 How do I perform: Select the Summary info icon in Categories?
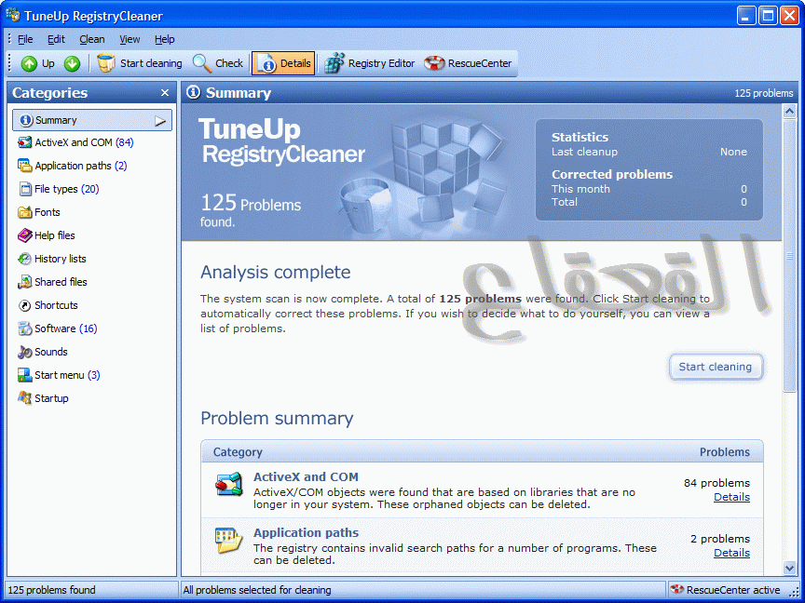[26, 120]
